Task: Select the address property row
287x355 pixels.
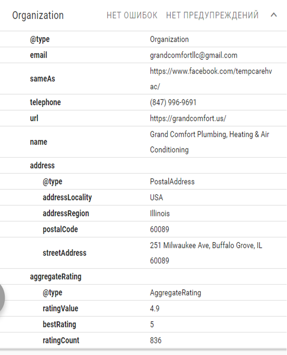Action: [143, 166]
